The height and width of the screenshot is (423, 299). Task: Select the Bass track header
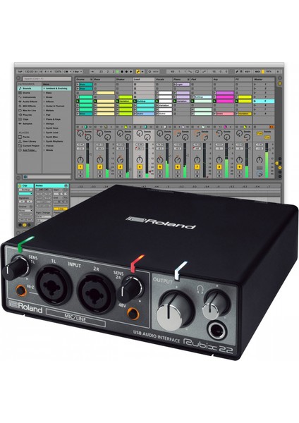[x=104, y=80]
